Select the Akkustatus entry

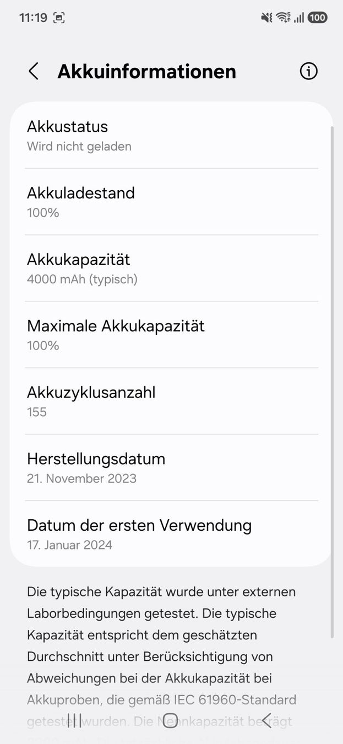click(x=171, y=136)
